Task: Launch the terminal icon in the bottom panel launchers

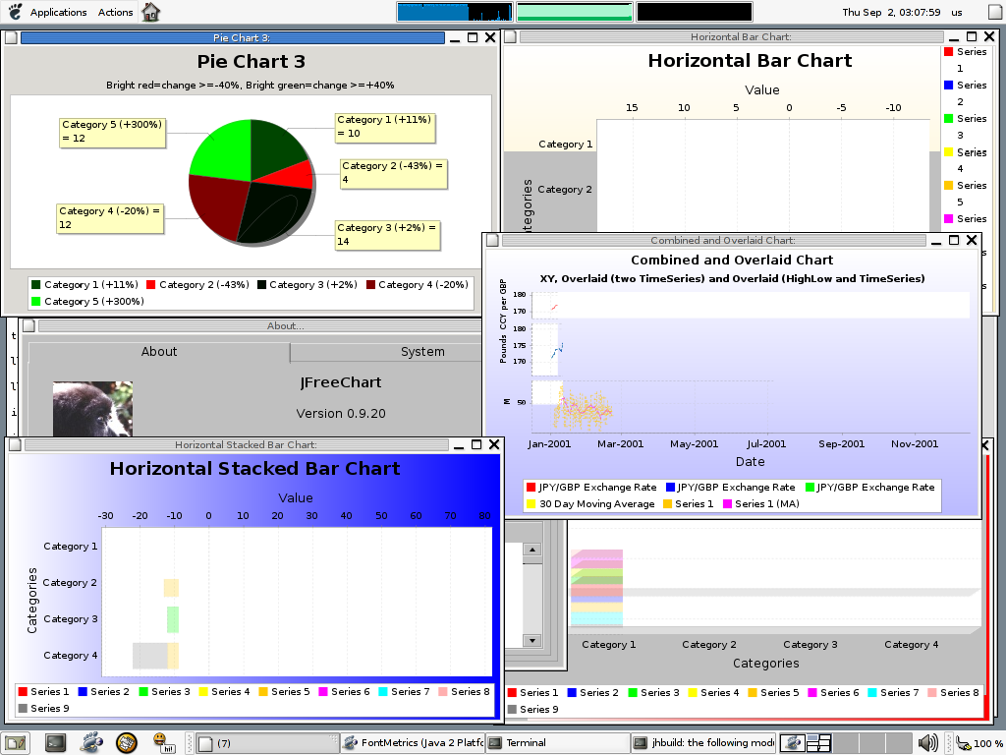Action: coord(56,743)
